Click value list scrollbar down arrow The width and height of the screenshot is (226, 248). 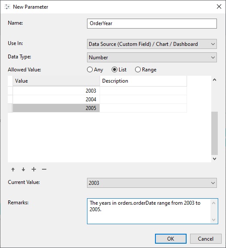pyautogui.click(x=214, y=159)
